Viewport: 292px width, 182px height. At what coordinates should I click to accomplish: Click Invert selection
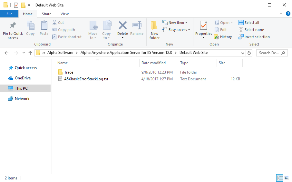254,37
